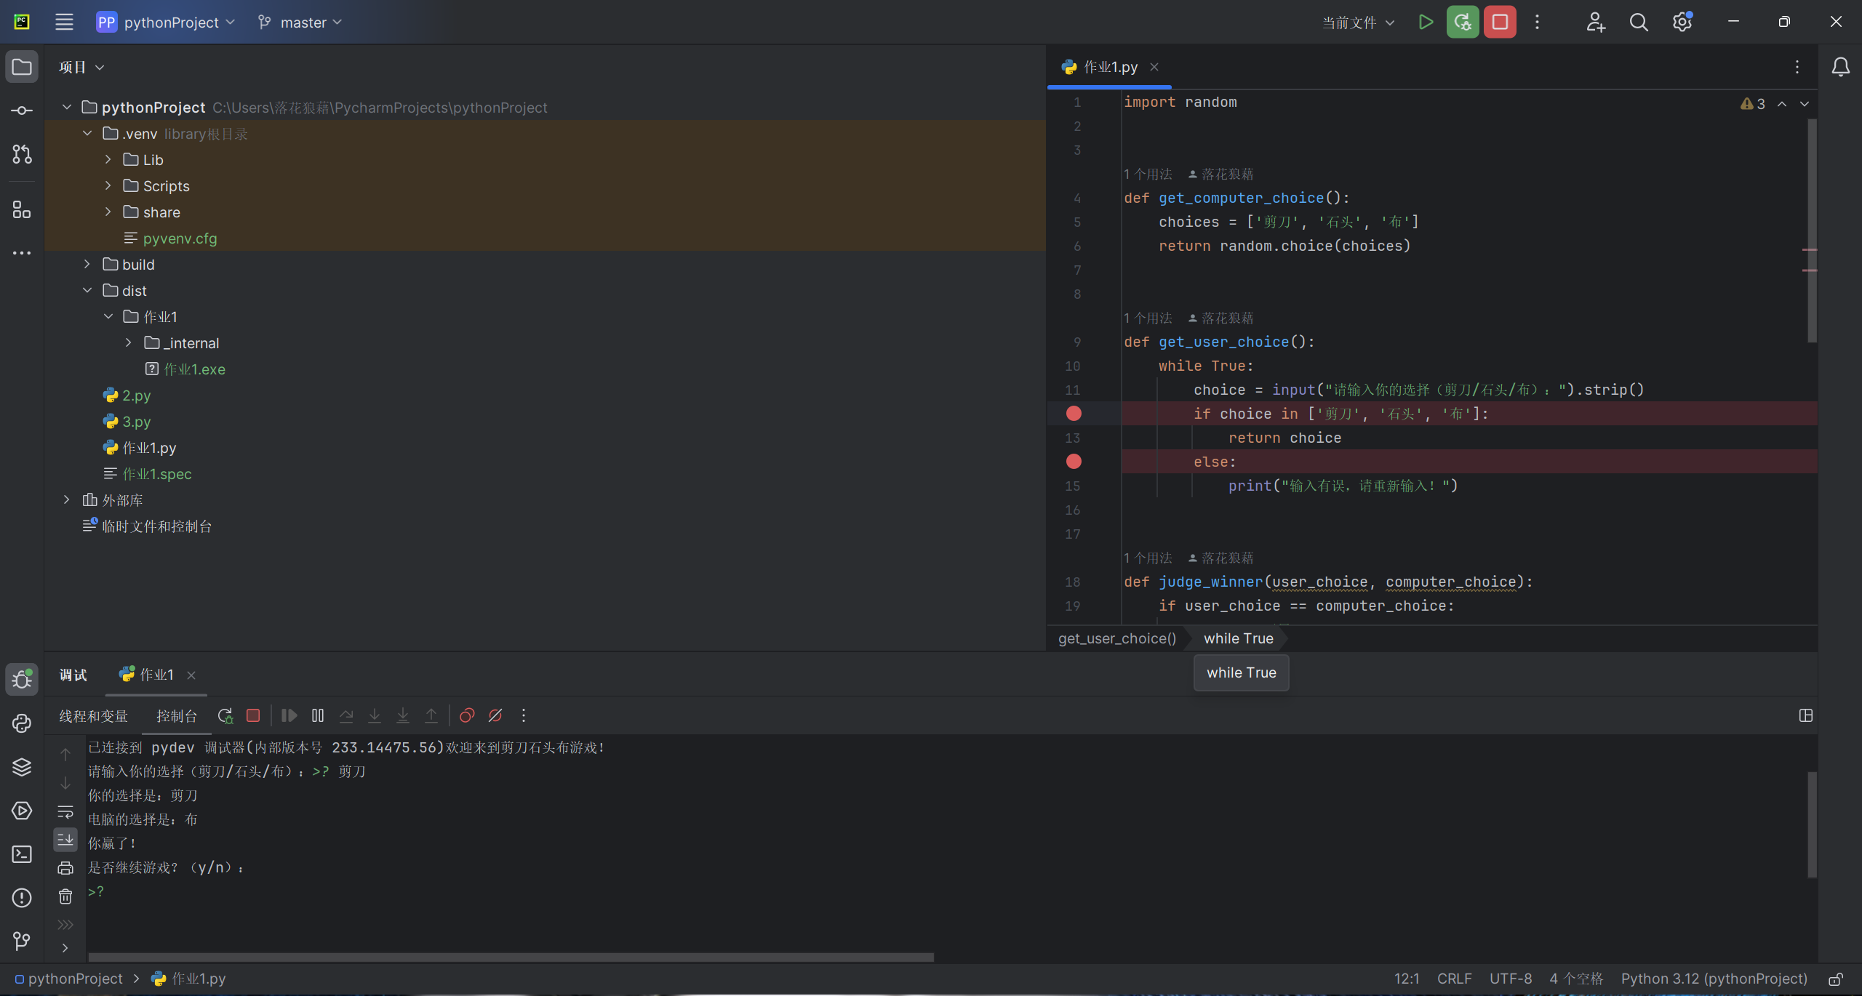Collapse the .venv folder in project tree
This screenshot has width=1862, height=996.
tap(87, 134)
